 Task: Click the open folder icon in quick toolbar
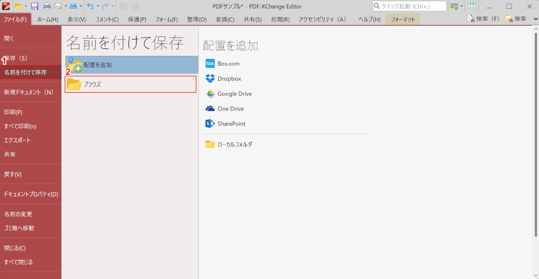(x=19, y=6)
